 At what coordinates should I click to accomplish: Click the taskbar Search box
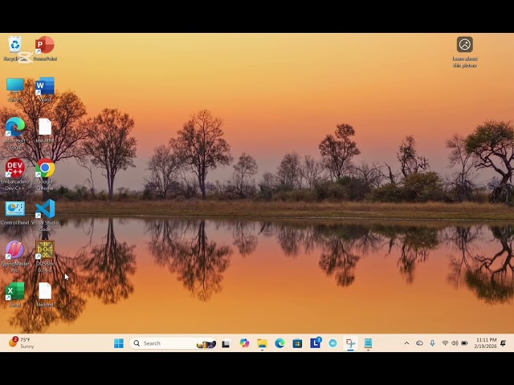pyautogui.click(x=173, y=343)
